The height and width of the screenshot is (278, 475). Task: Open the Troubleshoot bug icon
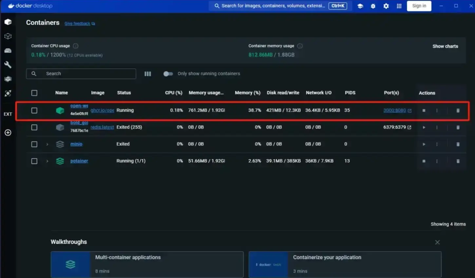[x=373, y=6]
